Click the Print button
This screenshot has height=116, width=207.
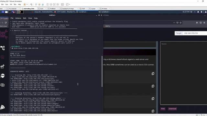pos(163,109)
